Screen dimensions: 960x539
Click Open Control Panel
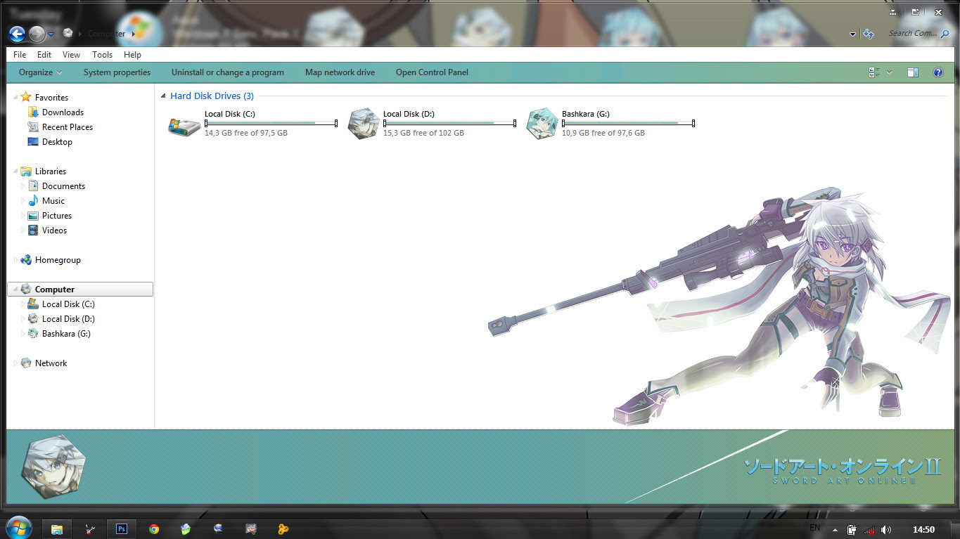(432, 72)
